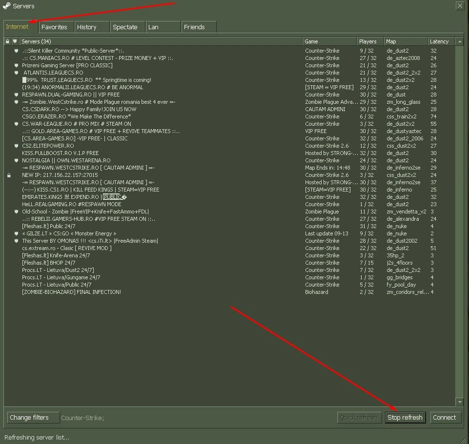Sort the list by Map column
Screen dimensions: 469x444
(406, 41)
